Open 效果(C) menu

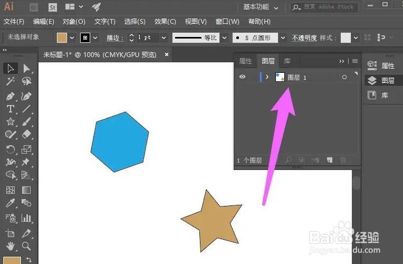[165, 22]
